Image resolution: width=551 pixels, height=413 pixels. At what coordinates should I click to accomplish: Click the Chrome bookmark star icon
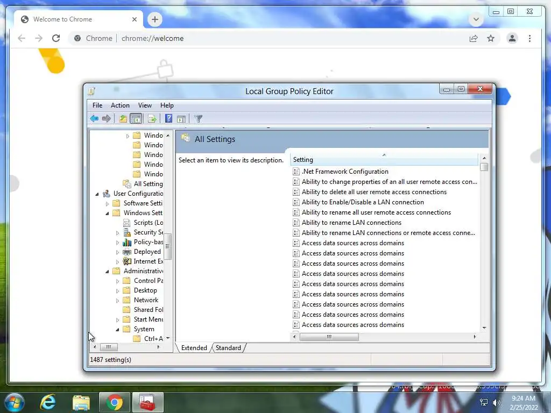[491, 38]
